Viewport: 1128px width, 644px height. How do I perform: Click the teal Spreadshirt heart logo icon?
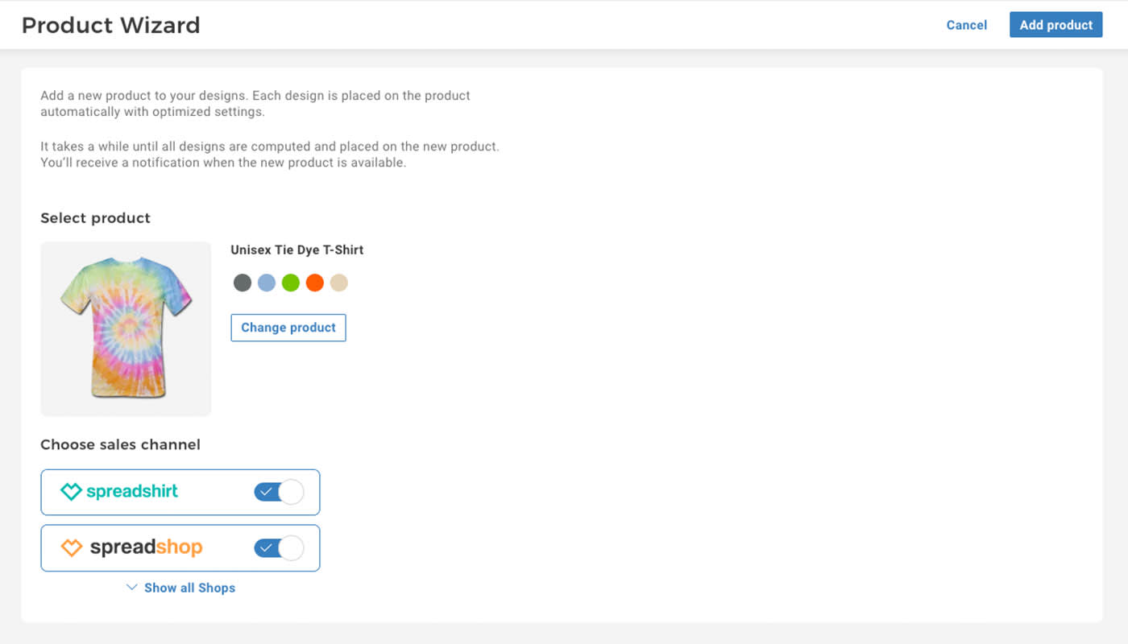coord(72,491)
